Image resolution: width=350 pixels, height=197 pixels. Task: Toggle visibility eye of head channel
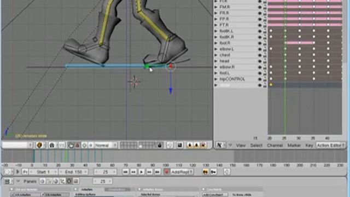tap(260, 61)
